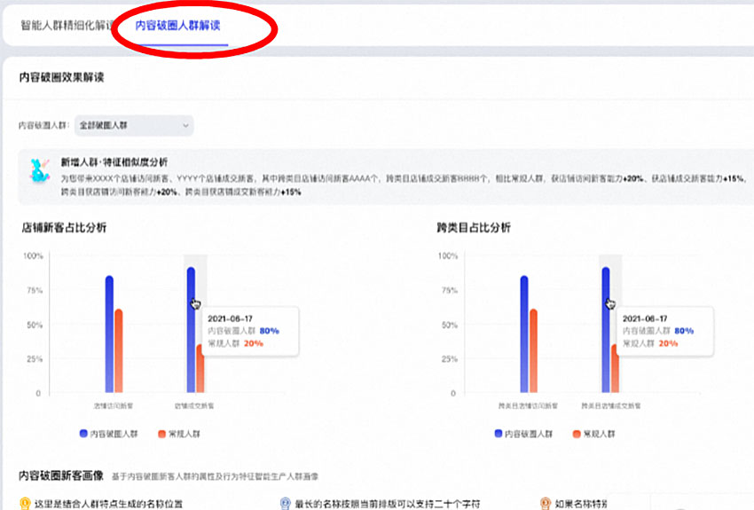Image resolution: width=754 pixels, height=510 pixels.
Task: Click the 跨类目店铺成交新客 axis label
Action: 610,405
